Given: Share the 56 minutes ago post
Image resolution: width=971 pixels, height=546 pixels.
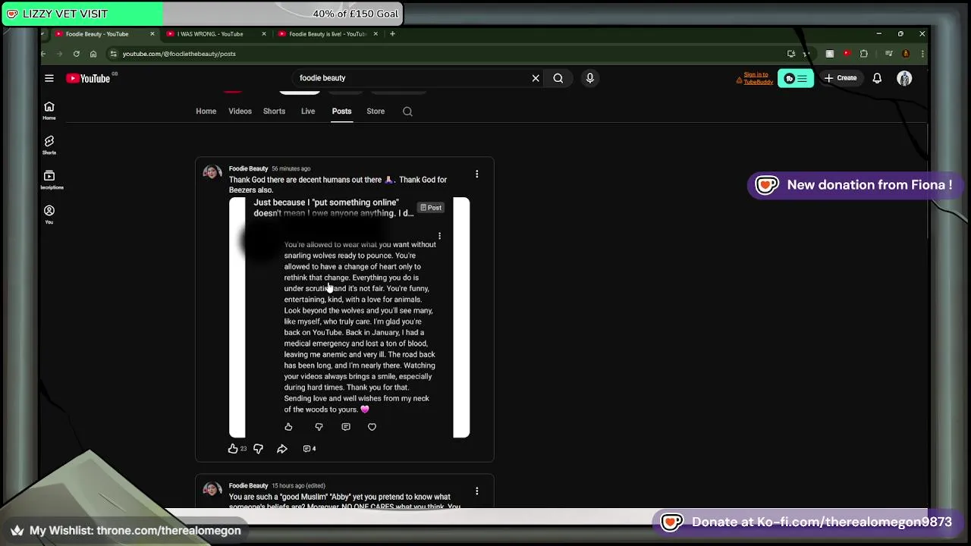Looking at the screenshot, I should point(282,449).
